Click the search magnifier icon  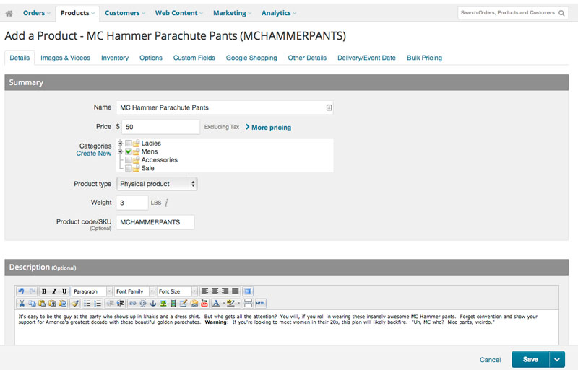(561, 13)
